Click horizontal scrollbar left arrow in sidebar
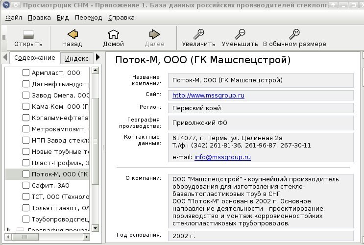This screenshot has width=364, height=245. tap(8, 237)
